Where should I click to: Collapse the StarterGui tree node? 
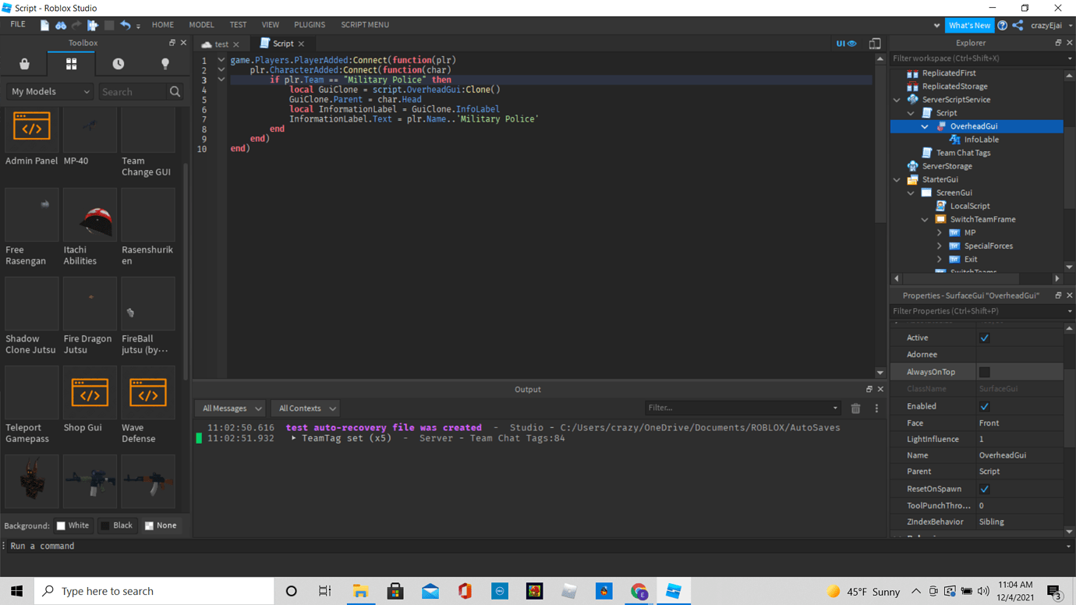pyautogui.click(x=897, y=179)
